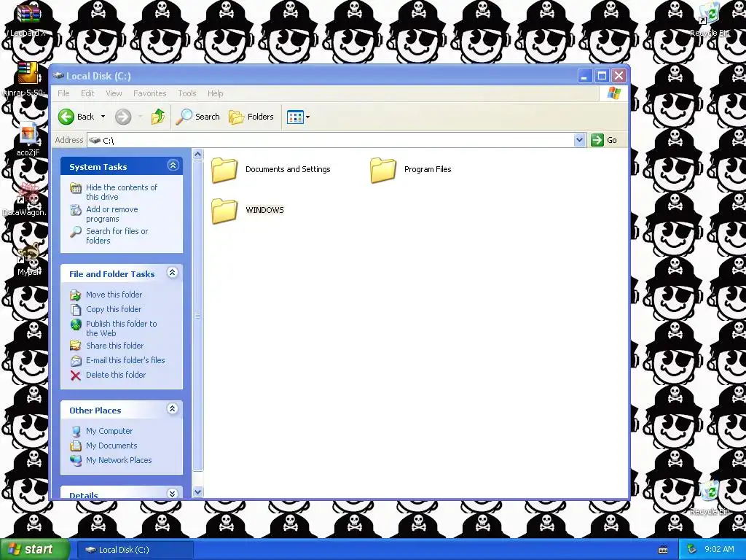Open My Documents from Other Places
This screenshot has height=560, width=746.
coord(111,446)
